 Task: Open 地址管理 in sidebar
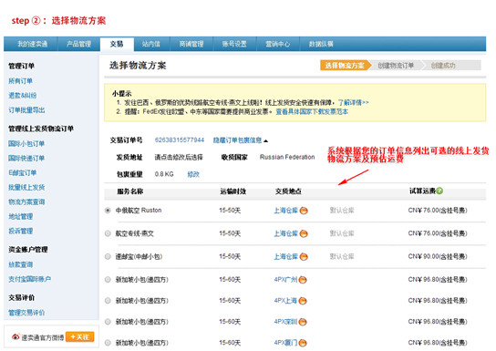pyautogui.click(x=21, y=216)
